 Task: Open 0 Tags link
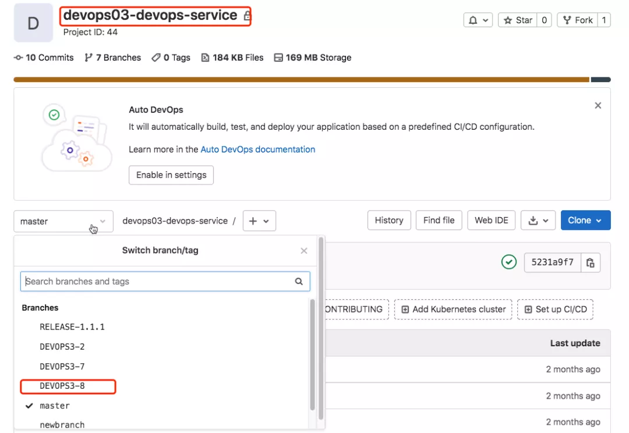point(171,58)
